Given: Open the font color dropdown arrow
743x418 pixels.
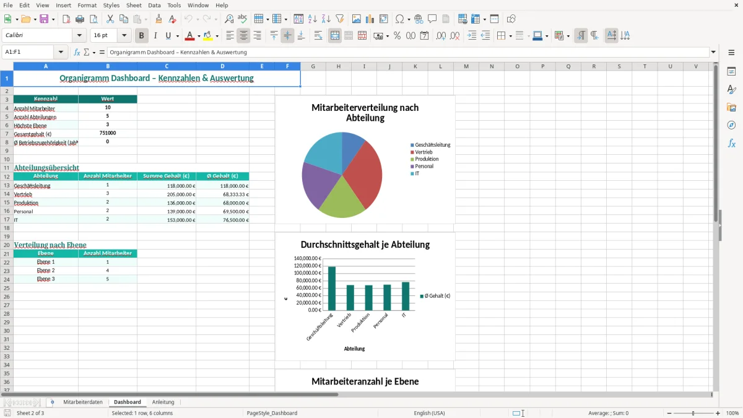Looking at the screenshot, I should [x=199, y=36].
